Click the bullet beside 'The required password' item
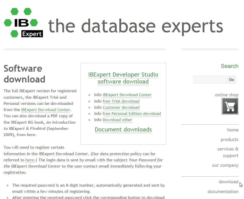Screen dimensions: 244x199 coord(8,185)
